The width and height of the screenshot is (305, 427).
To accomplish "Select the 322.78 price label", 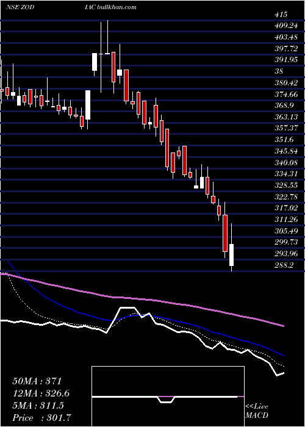I will tap(285, 197).
